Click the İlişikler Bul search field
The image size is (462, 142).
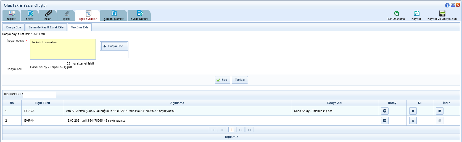click(39, 95)
